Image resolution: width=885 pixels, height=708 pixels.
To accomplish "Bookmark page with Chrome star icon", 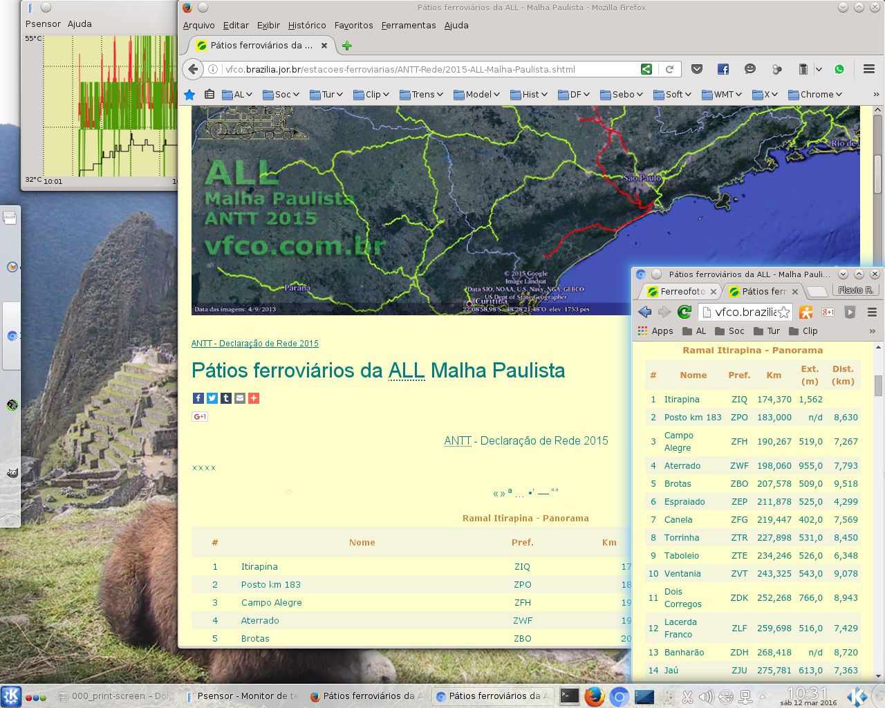I will (783, 313).
